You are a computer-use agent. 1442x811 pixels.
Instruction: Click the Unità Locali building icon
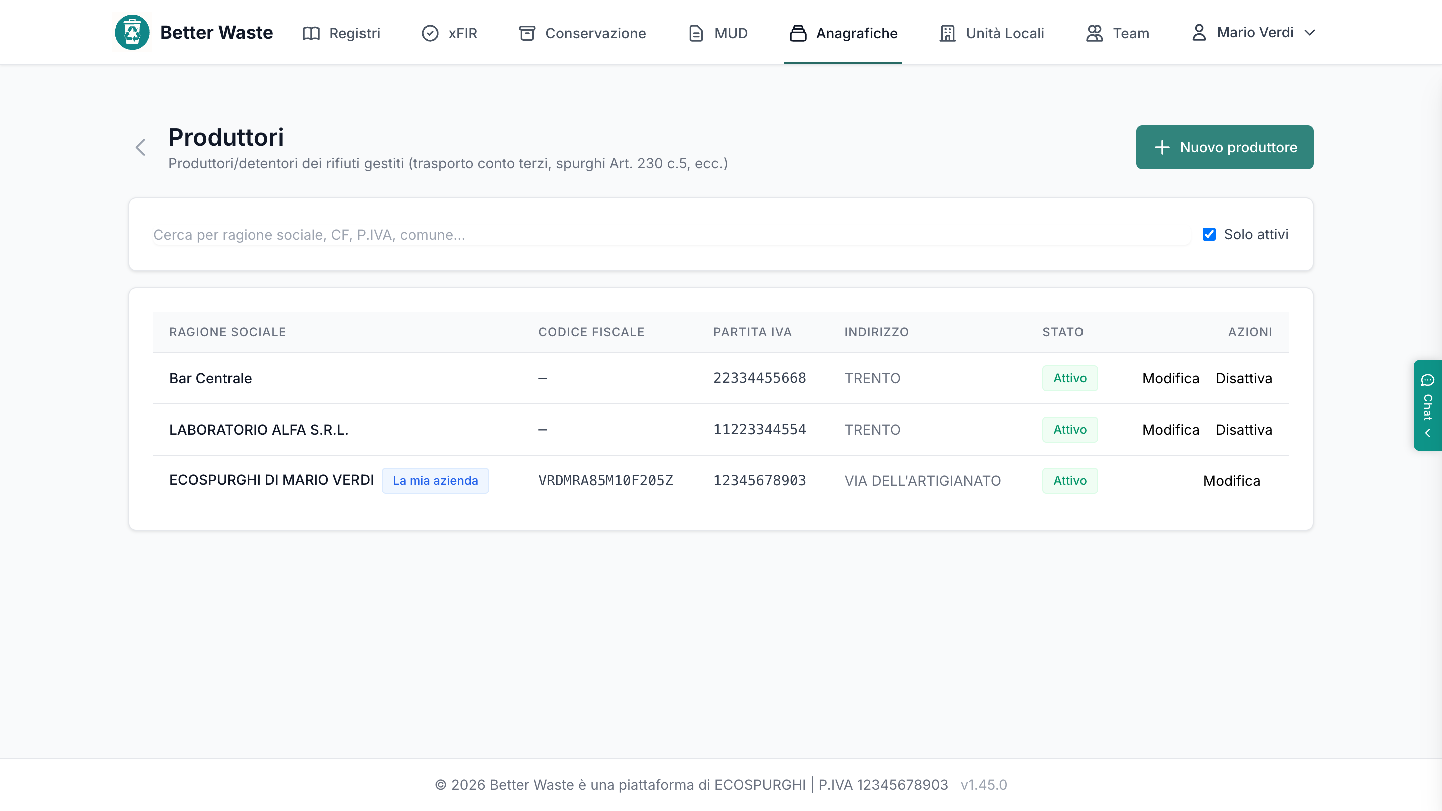point(947,33)
